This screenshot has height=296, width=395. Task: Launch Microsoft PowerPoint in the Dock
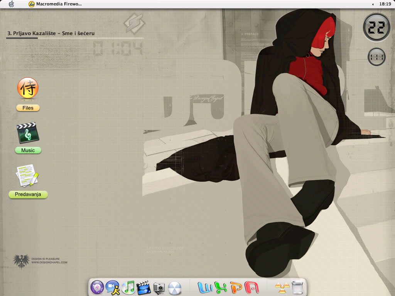point(236,288)
